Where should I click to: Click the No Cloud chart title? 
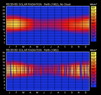(x=57, y=4)
